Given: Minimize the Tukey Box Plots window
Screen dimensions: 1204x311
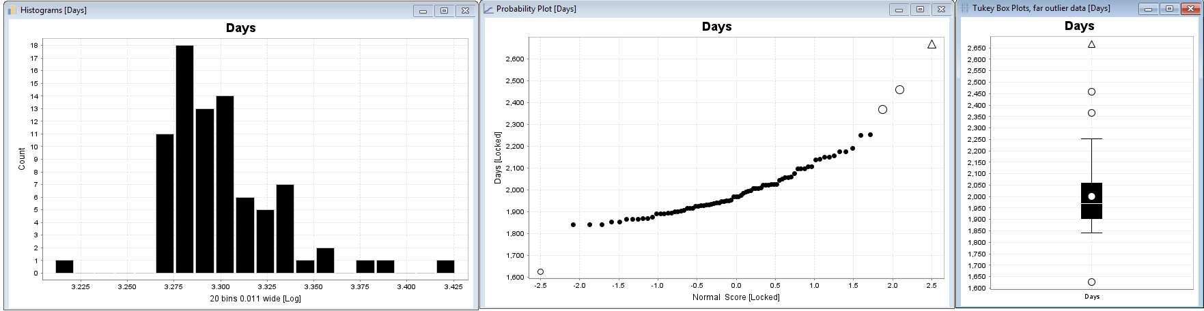Looking at the screenshot, I should (x=1148, y=9).
